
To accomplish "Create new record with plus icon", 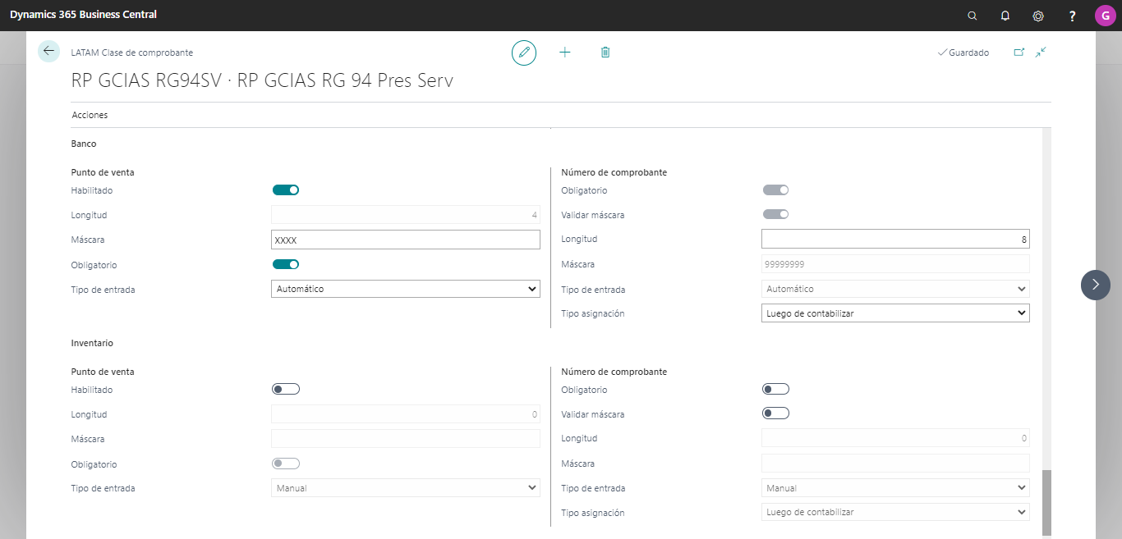I will (565, 53).
